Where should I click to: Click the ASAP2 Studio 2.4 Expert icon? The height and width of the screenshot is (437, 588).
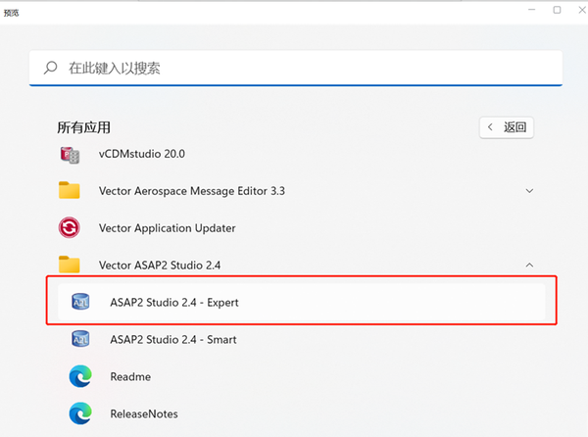80,302
